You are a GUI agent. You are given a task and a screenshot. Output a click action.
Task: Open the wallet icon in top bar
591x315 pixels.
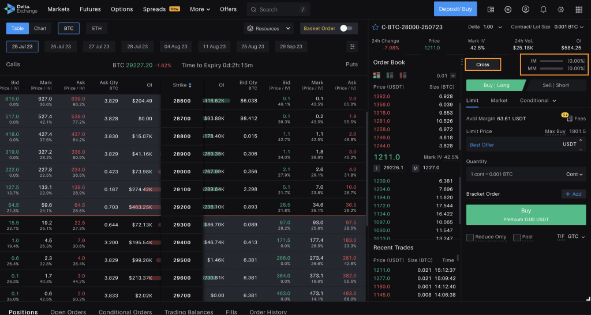pyautogui.click(x=491, y=9)
